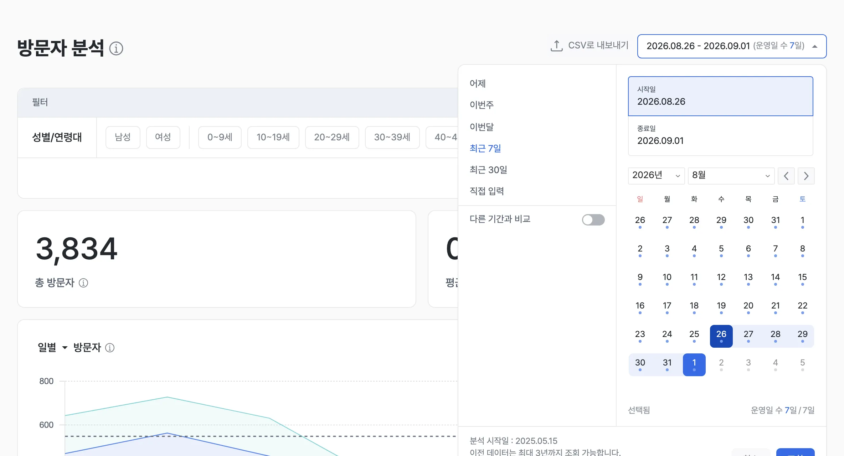This screenshot has height=456, width=844.
Task: Pick August 5 on the calendar
Action: click(x=721, y=250)
